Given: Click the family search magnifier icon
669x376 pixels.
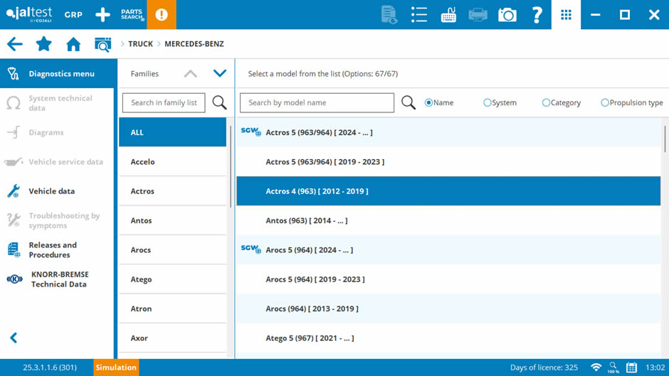Looking at the screenshot, I should 219,103.
